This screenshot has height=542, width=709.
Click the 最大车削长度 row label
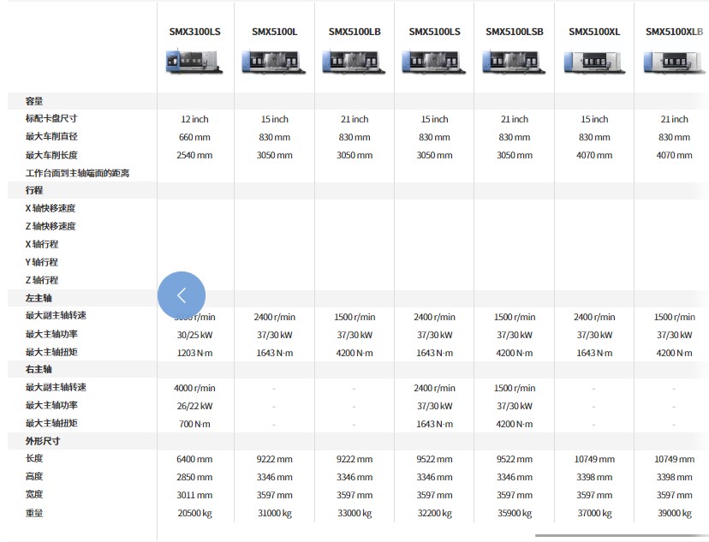pos(51,155)
